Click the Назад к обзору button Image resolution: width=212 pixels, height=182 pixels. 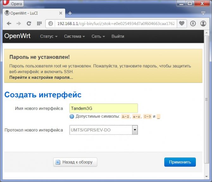pos(75,162)
